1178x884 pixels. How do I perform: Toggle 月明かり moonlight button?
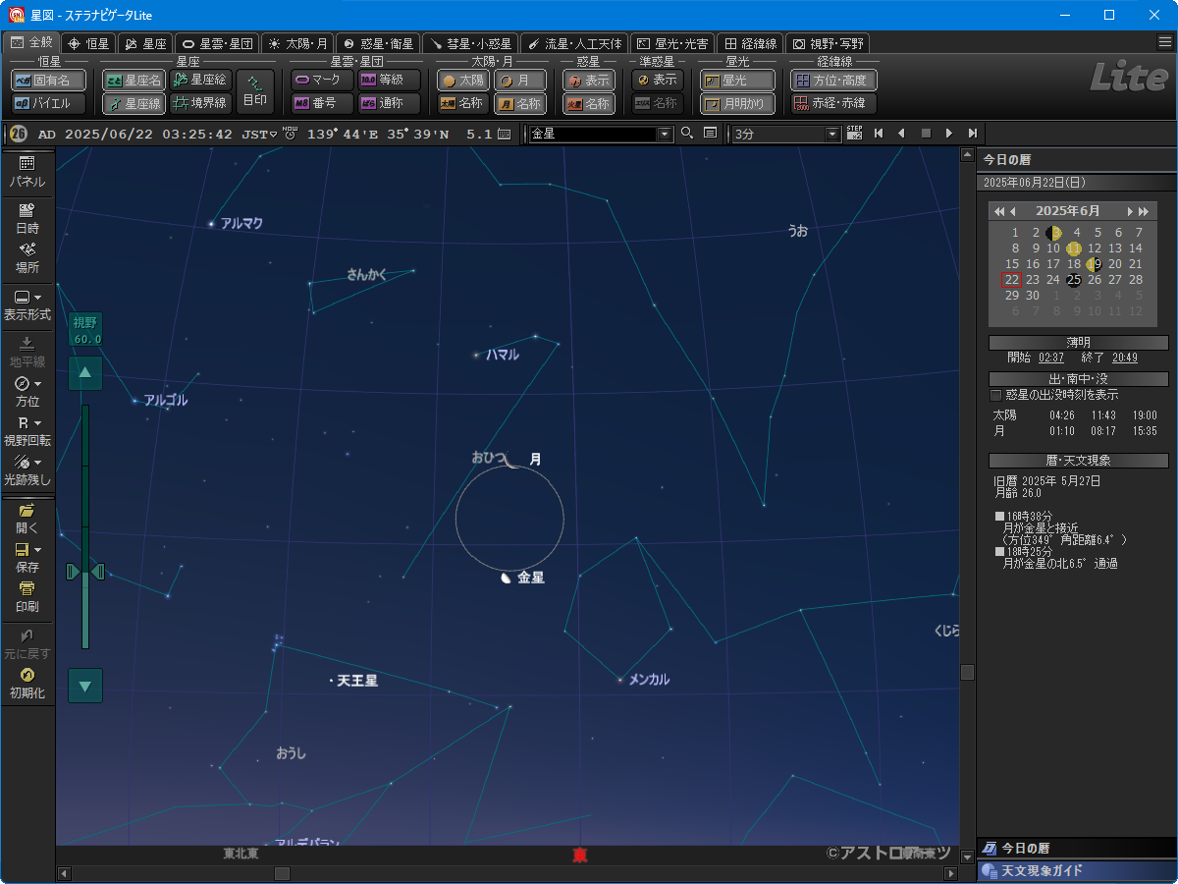point(737,103)
